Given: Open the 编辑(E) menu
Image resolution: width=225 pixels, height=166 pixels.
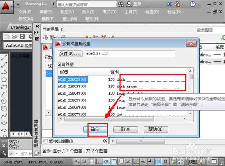Looking at the screenshot, I should coord(46,12).
